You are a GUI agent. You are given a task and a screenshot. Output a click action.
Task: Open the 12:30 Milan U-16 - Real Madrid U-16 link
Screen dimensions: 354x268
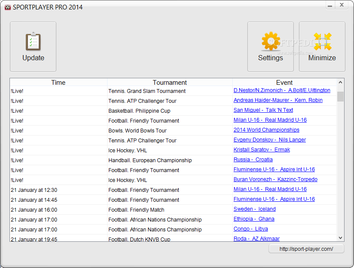[x=270, y=189]
